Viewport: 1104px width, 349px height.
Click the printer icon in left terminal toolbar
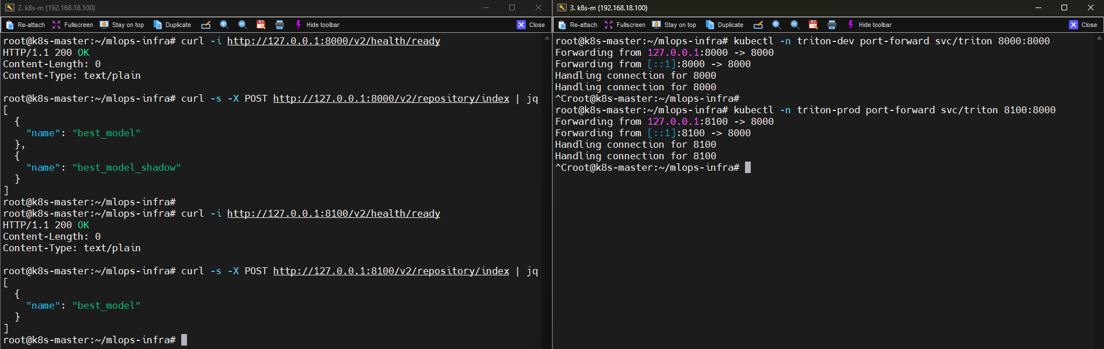point(280,25)
